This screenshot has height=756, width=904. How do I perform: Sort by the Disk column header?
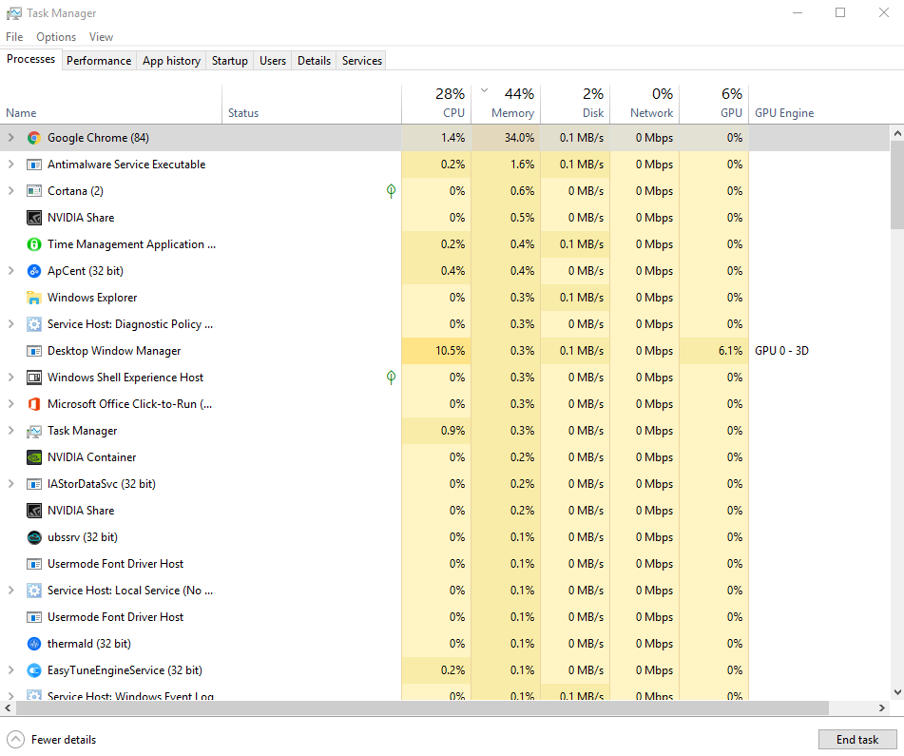(575, 104)
